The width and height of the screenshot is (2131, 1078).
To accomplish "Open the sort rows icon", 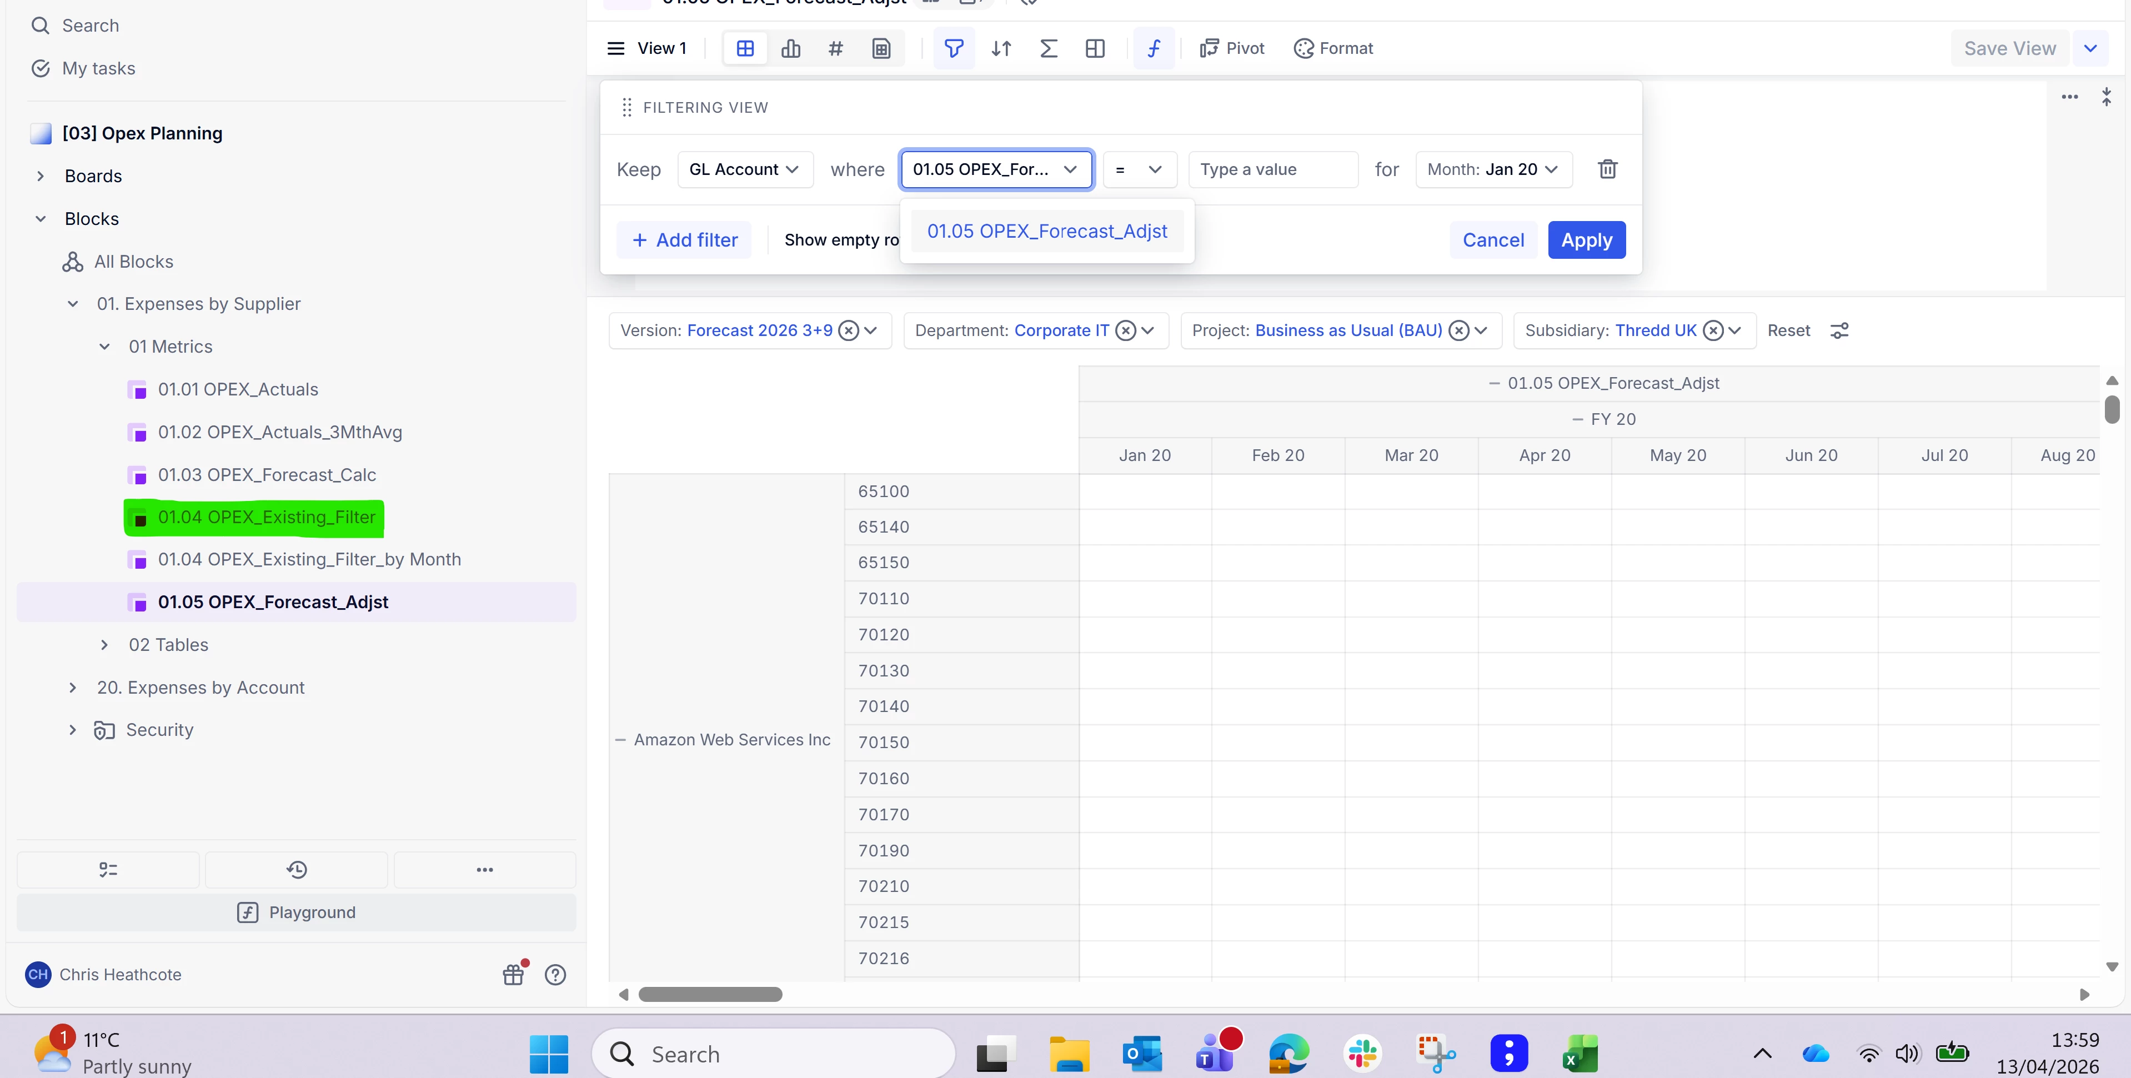I will click(1001, 49).
